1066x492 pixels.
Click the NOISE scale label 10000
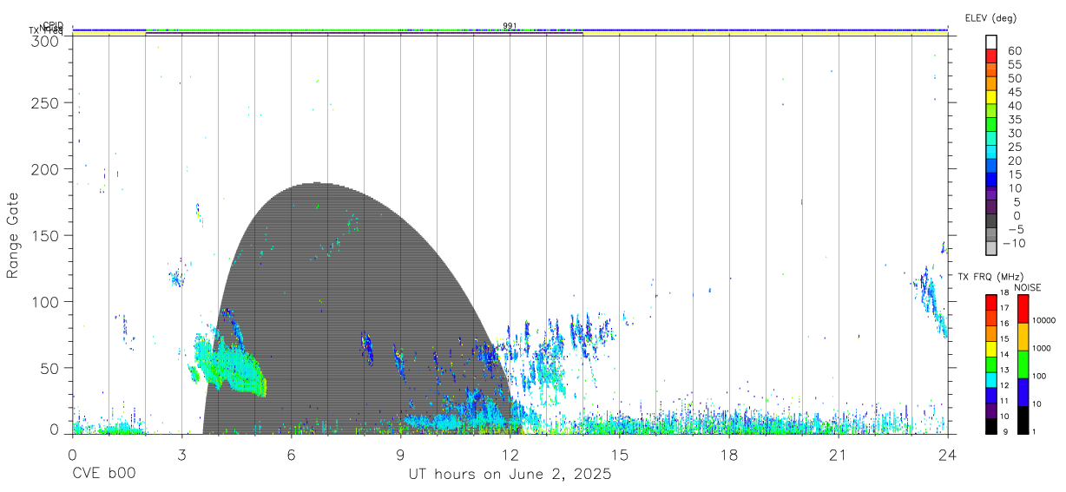(1044, 321)
